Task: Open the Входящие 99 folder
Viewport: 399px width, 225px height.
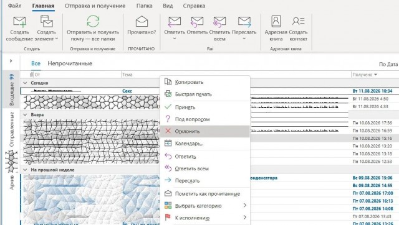Action: point(11,90)
